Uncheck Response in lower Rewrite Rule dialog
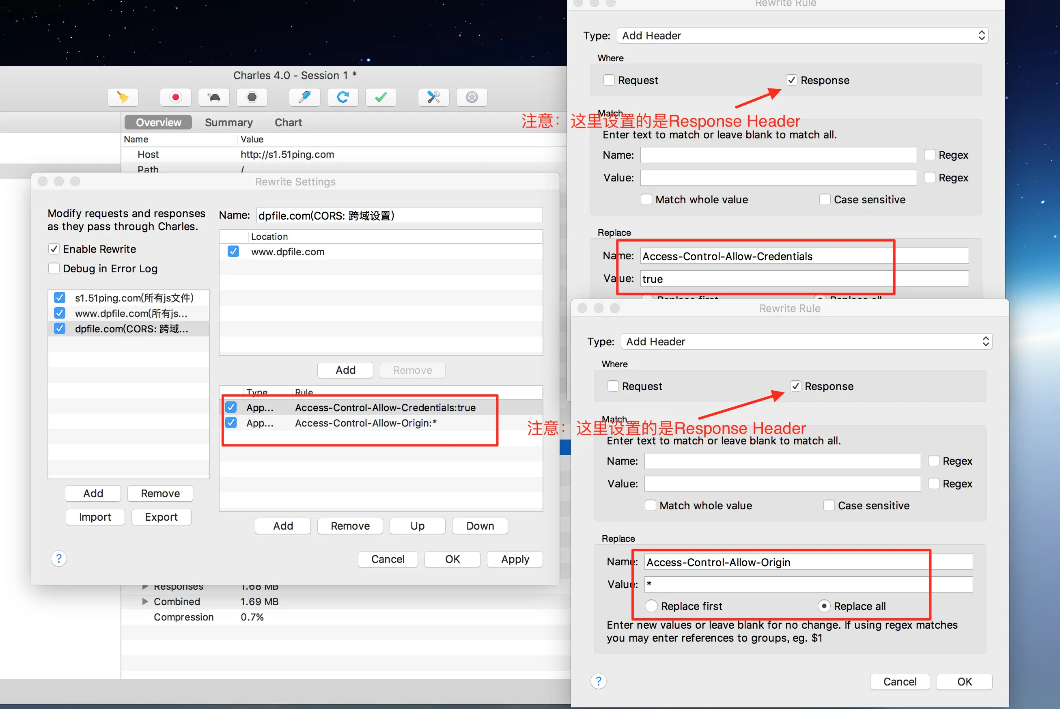Viewport: 1060px width, 709px height. point(795,386)
